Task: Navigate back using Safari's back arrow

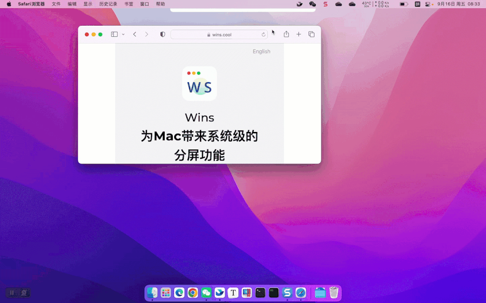Action: (x=134, y=34)
